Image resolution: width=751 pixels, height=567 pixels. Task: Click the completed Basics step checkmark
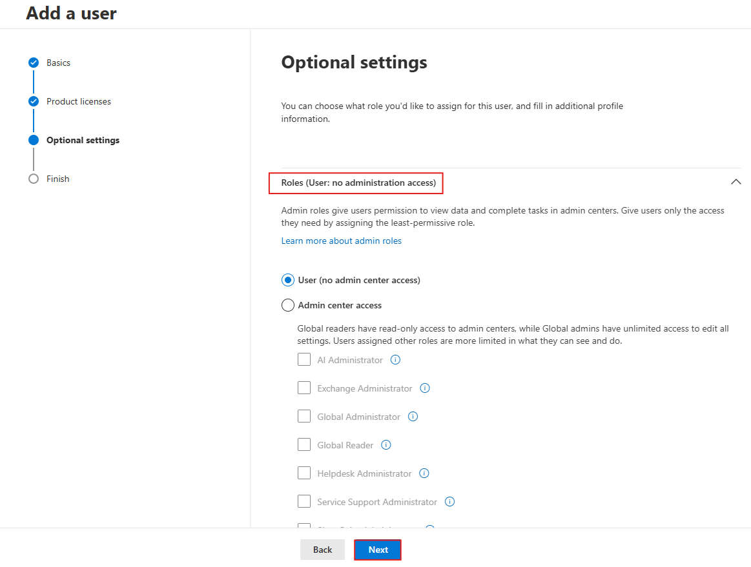[34, 63]
